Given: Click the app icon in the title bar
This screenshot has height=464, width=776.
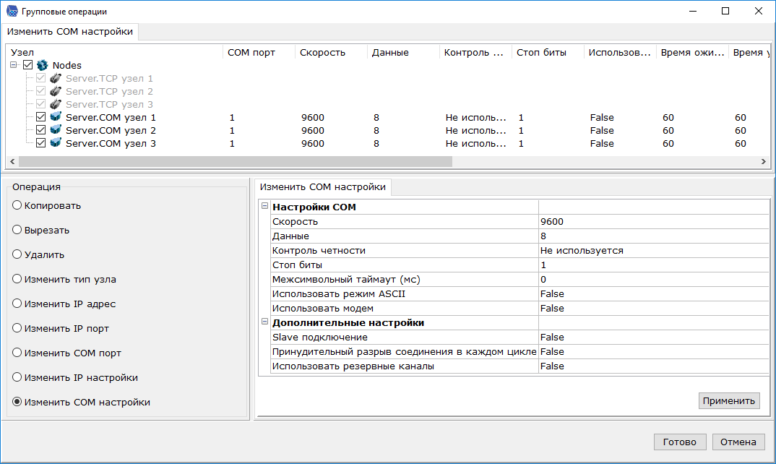Looking at the screenshot, I should pos(12,12).
